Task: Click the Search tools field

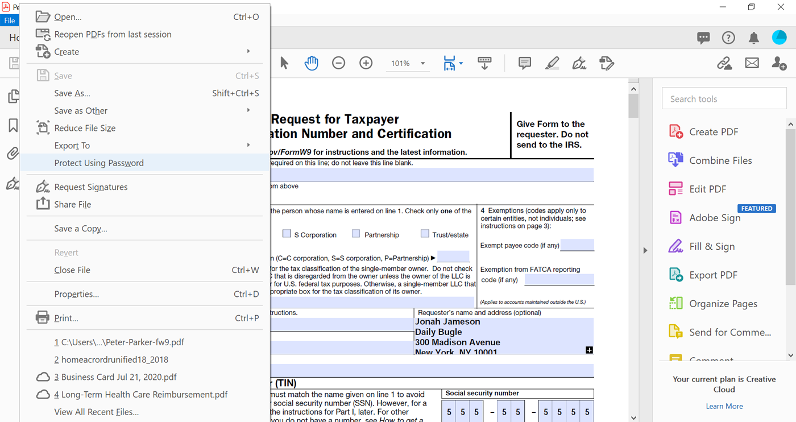Action: (724, 99)
